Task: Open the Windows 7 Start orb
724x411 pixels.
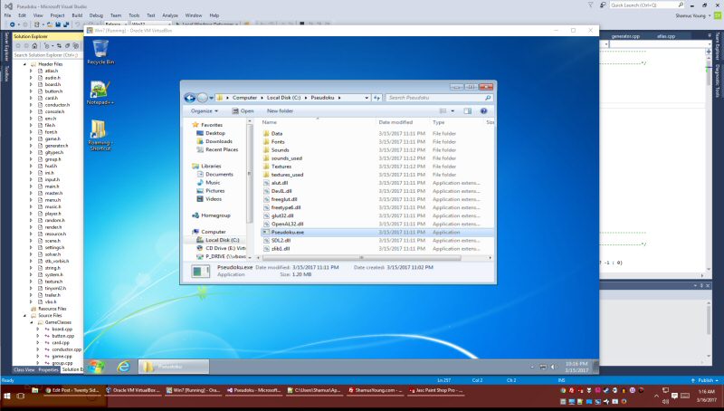Action: click(x=97, y=367)
